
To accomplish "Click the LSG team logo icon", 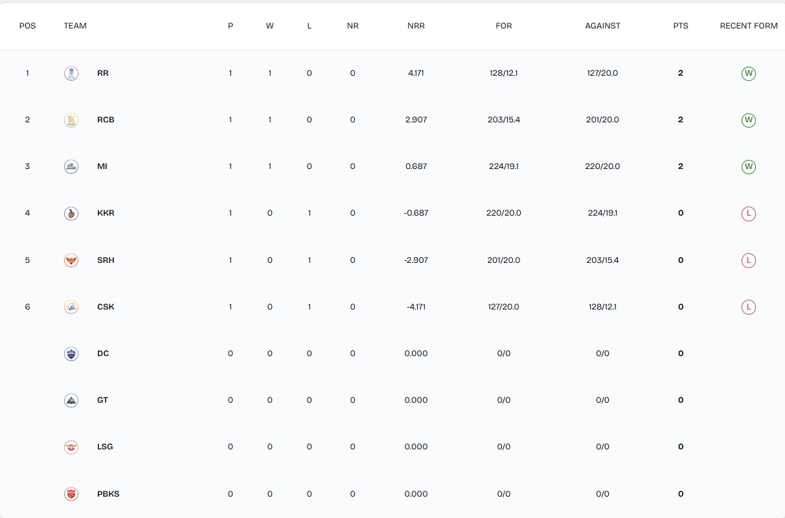I will pos(71,447).
